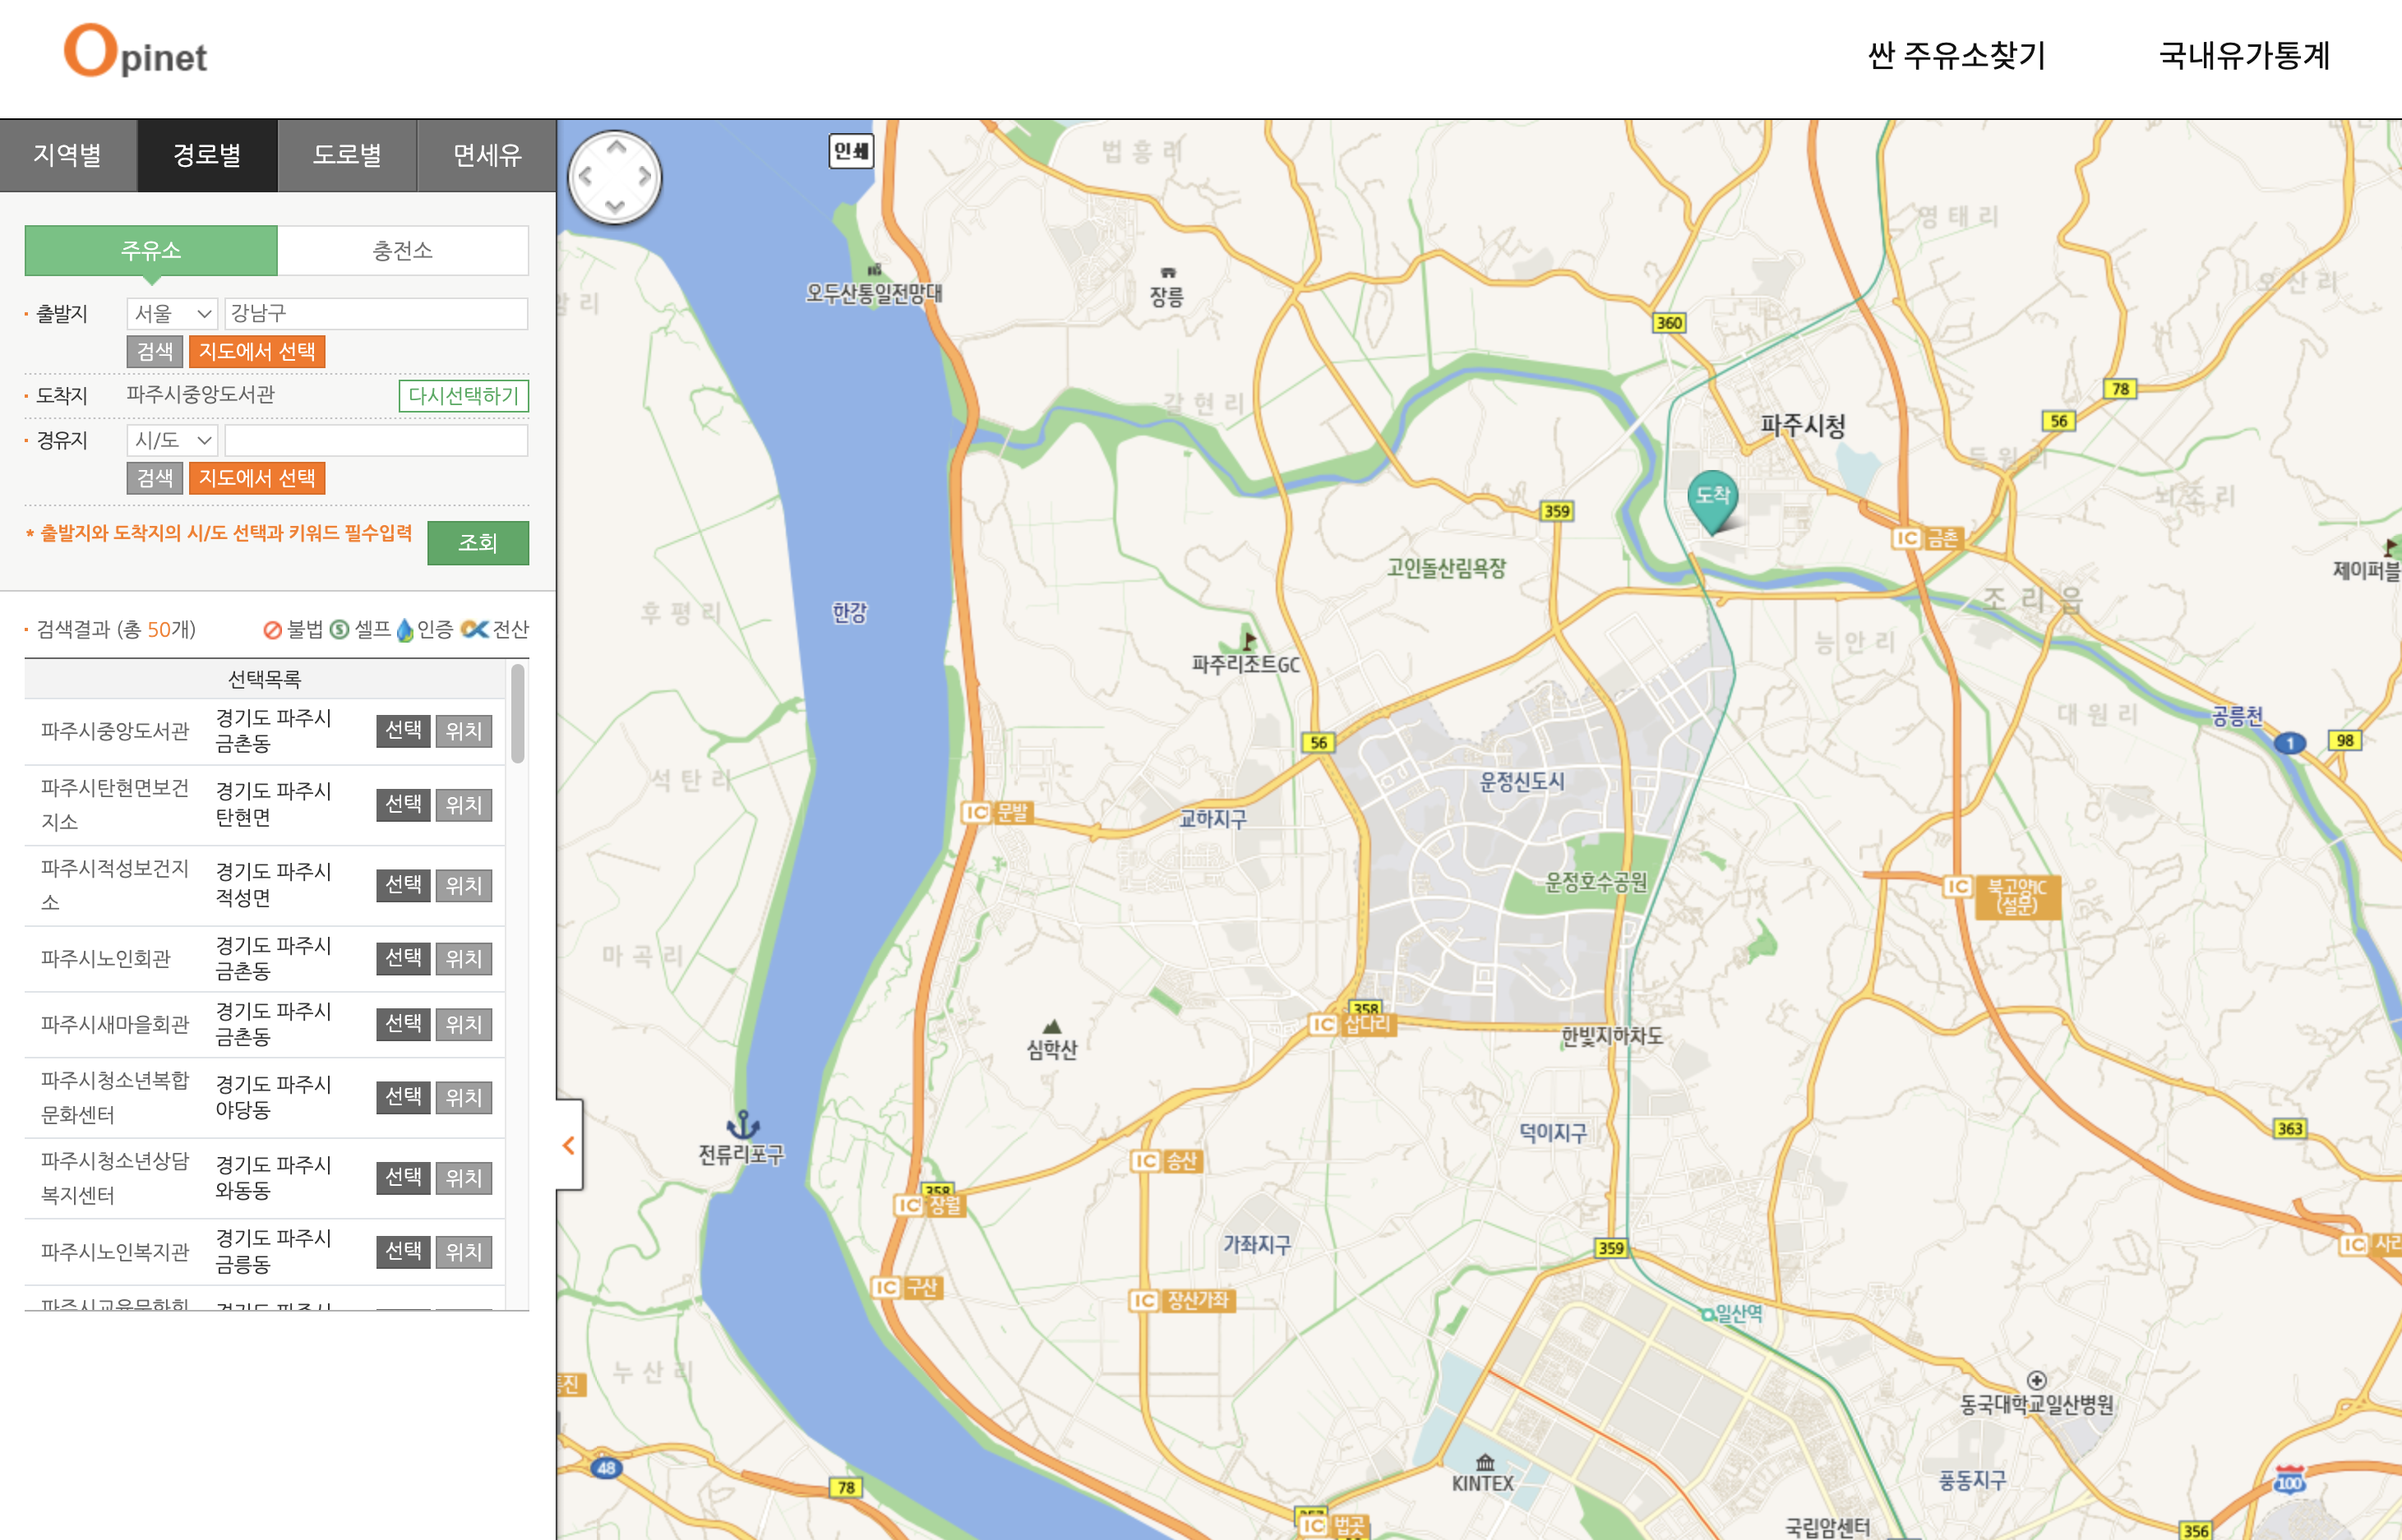Screen dimensions: 2402x1540
Task: Pan the map right using the compass control
Action: [x=645, y=177]
